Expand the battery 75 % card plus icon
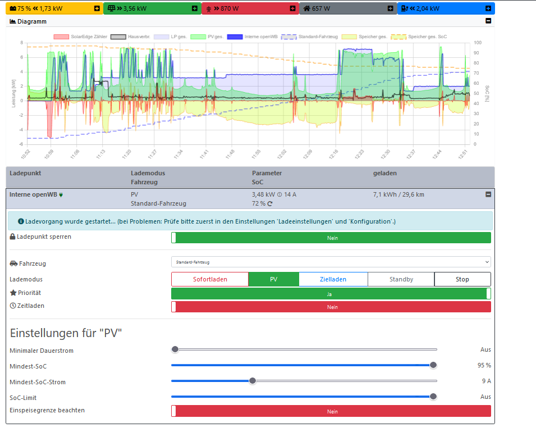 click(97, 8)
